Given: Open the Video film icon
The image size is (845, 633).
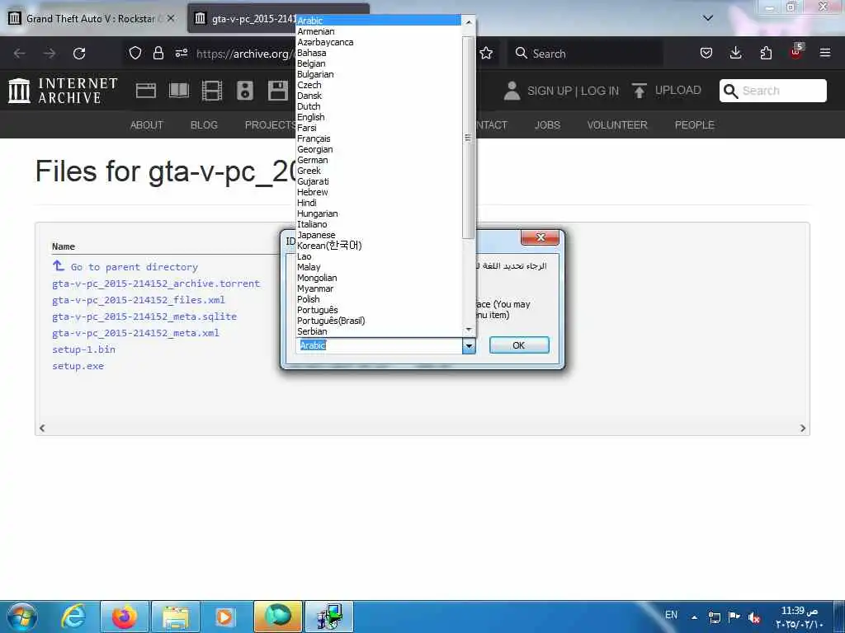Looking at the screenshot, I should click(x=212, y=91).
